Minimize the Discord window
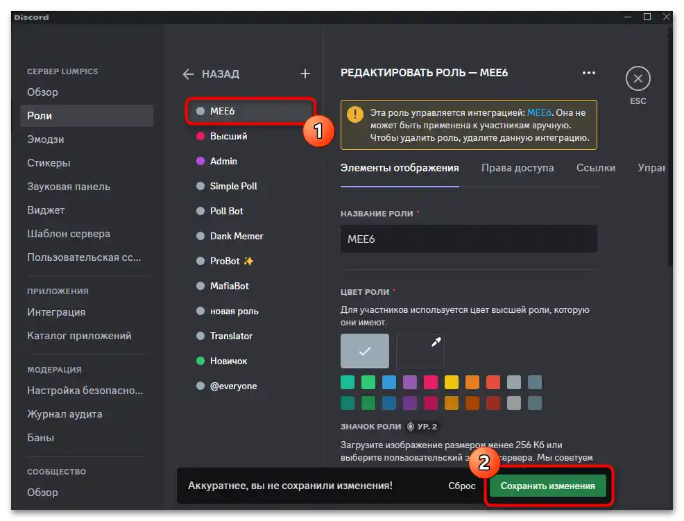 point(628,17)
